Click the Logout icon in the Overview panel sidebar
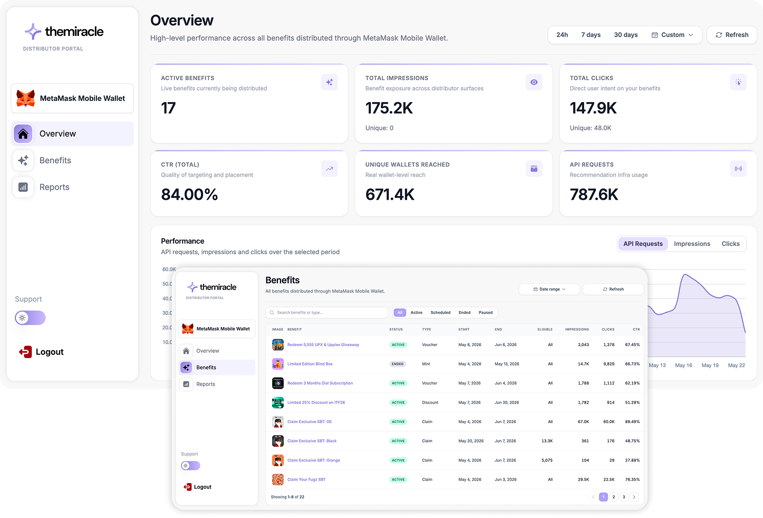 (x=25, y=352)
